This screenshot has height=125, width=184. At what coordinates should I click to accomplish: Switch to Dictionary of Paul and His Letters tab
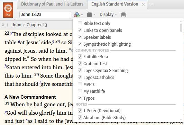52,4
